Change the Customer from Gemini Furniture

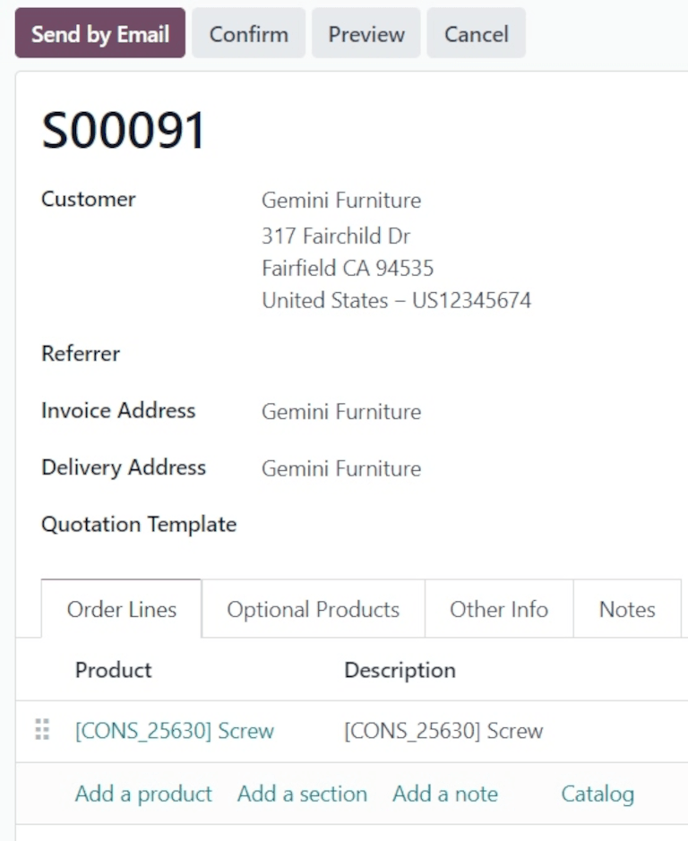(x=340, y=200)
